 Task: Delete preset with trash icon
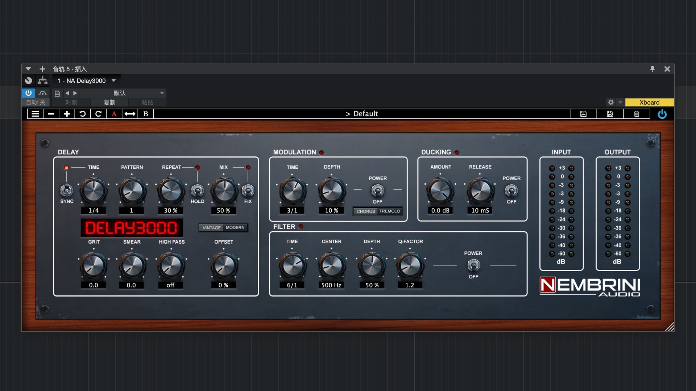(x=637, y=114)
